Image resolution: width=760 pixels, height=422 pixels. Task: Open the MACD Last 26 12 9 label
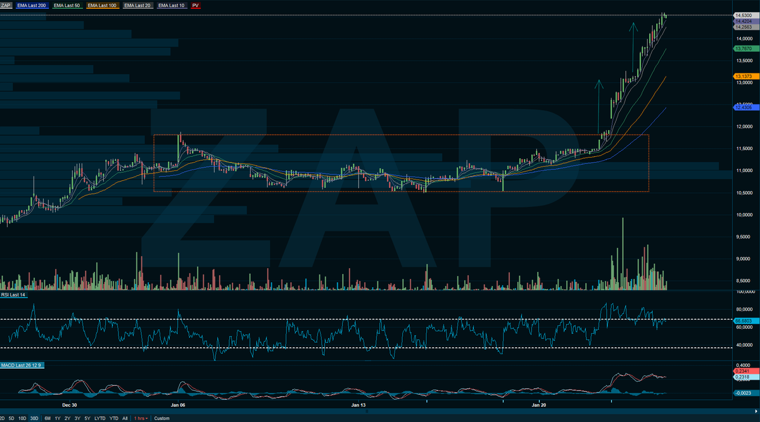(x=22, y=366)
